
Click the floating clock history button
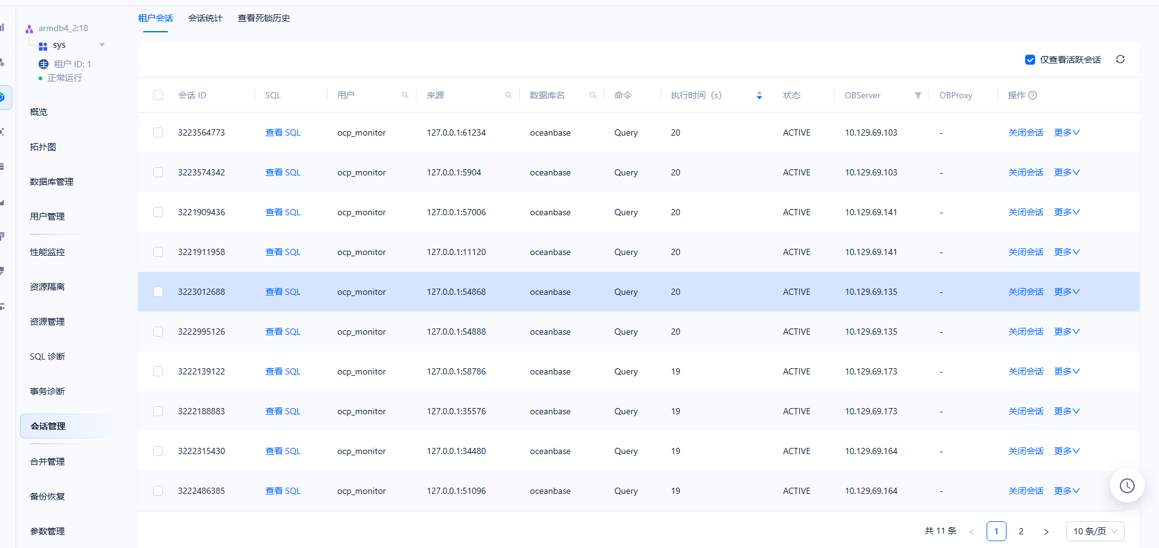pos(1127,486)
